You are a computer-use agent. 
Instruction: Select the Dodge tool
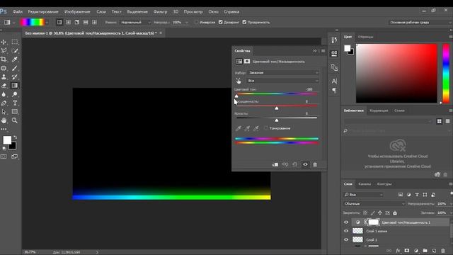[15, 94]
